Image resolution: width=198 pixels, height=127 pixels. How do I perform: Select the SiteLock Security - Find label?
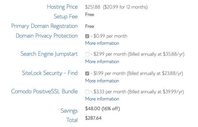point(50,73)
